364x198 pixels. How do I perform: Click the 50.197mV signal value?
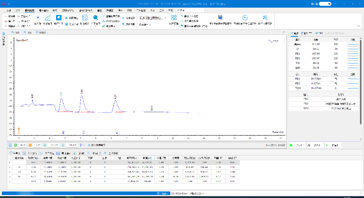click(x=316, y=88)
